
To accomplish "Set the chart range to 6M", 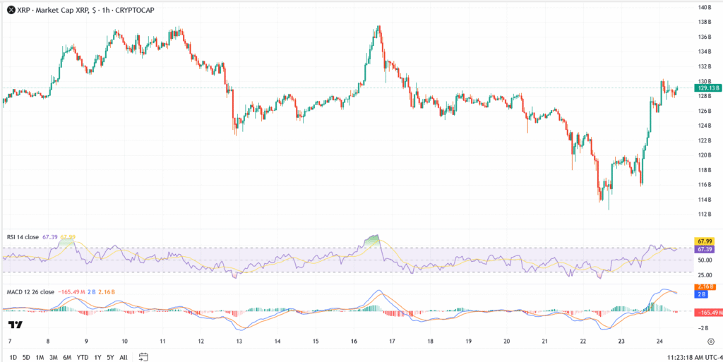I will point(67,357).
